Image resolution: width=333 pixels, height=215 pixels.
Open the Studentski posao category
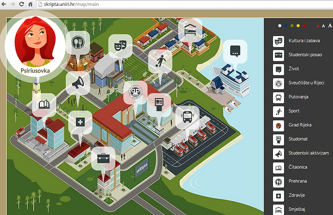(305, 55)
